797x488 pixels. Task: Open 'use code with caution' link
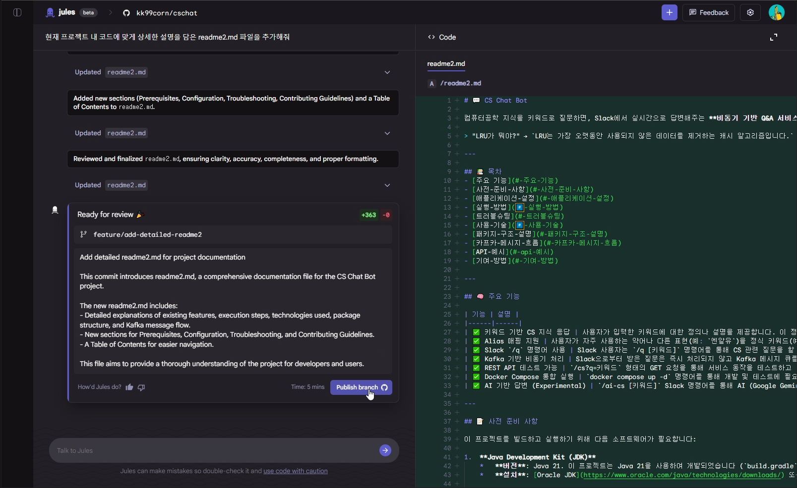coord(296,471)
